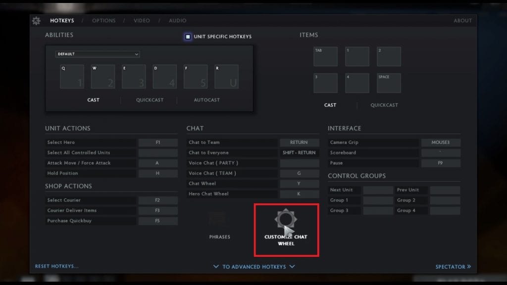Select ability slot bound to E
This screenshot has width=507, height=285.
134,77
